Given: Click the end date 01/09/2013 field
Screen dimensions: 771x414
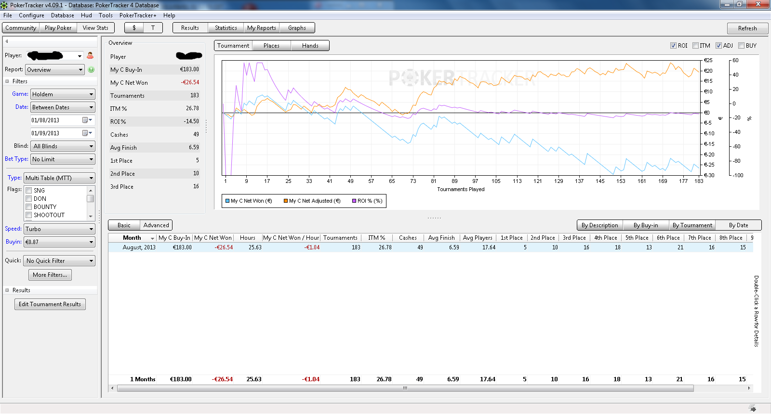Looking at the screenshot, I should [x=56, y=133].
